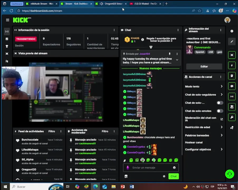Toggle the camera widget in right rail
Screen dimensions: 238x190
coord(232,107)
